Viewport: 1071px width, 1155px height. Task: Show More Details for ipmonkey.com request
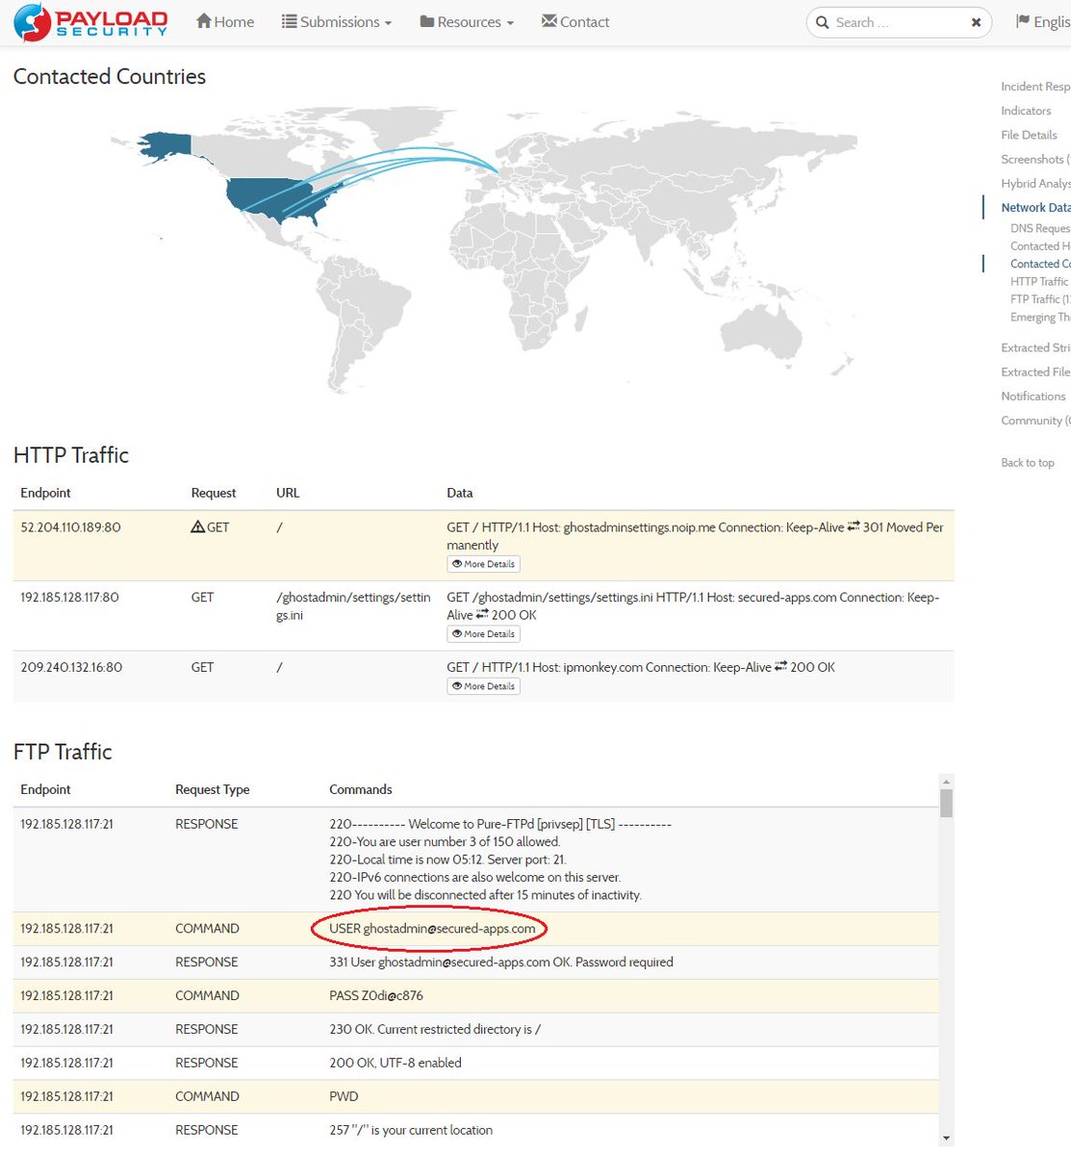[484, 686]
